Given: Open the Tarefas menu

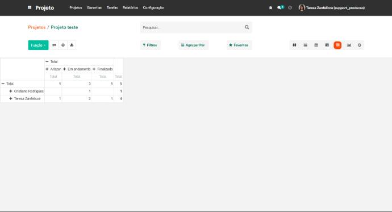Looking at the screenshot, I should 112,8.
